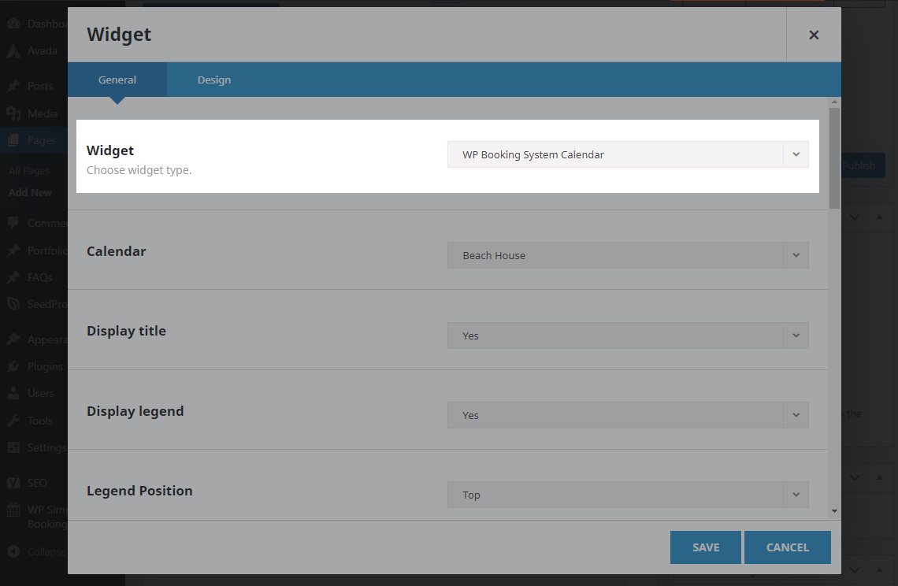Open the Media library icon
Viewport: 898px width, 586px height.
[x=13, y=113]
